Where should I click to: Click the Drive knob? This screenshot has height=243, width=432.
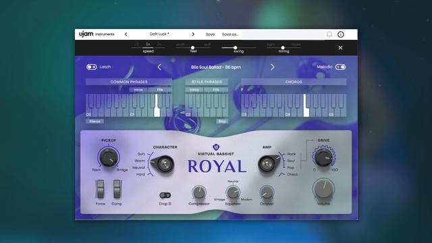[x=324, y=157]
